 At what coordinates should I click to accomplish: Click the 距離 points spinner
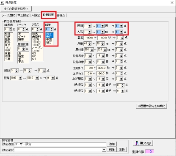pyautogui.click(x=51, y=78)
